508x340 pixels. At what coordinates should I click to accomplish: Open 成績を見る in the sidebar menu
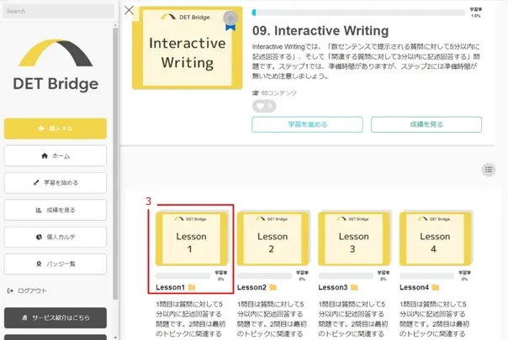click(x=56, y=210)
